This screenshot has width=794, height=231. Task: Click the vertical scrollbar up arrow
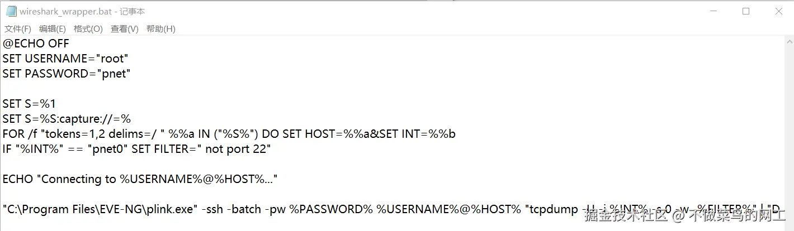[x=788, y=41]
